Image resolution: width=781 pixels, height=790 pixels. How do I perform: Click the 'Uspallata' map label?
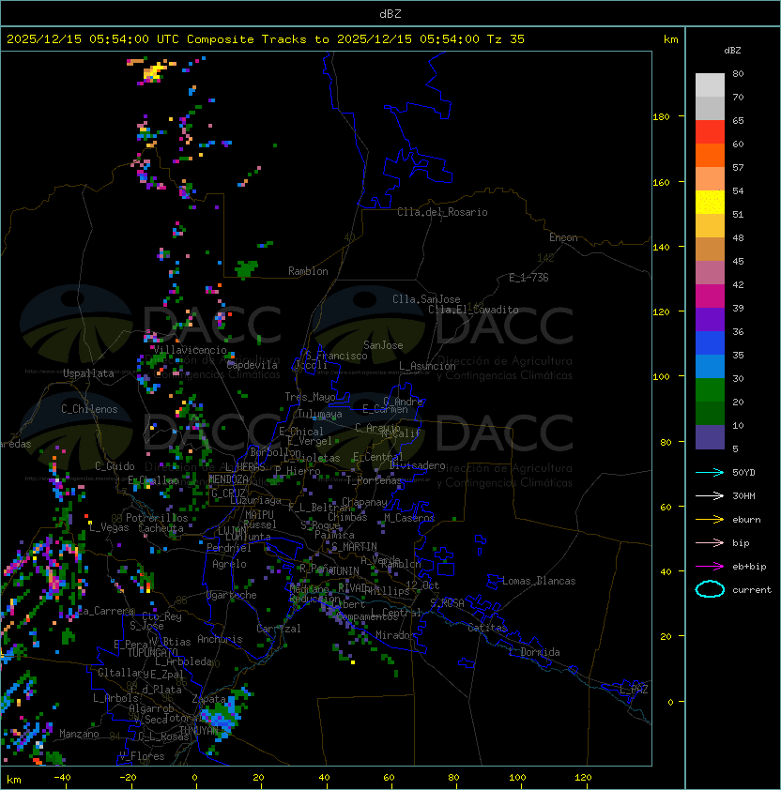(88, 373)
